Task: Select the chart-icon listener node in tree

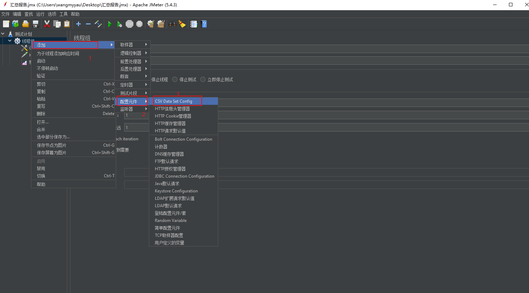Action: click(x=24, y=62)
